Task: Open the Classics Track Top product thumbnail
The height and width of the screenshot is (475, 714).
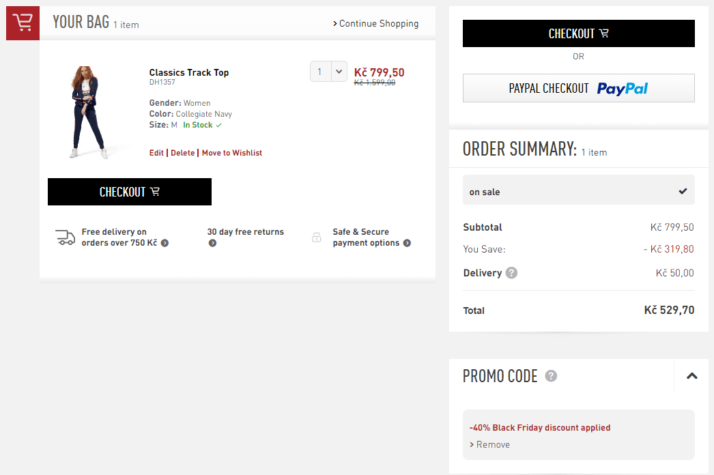Action: tap(89, 113)
